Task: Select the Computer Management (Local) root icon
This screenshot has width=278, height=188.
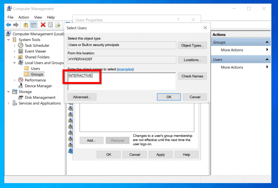Action: click(x=8, y=34)
